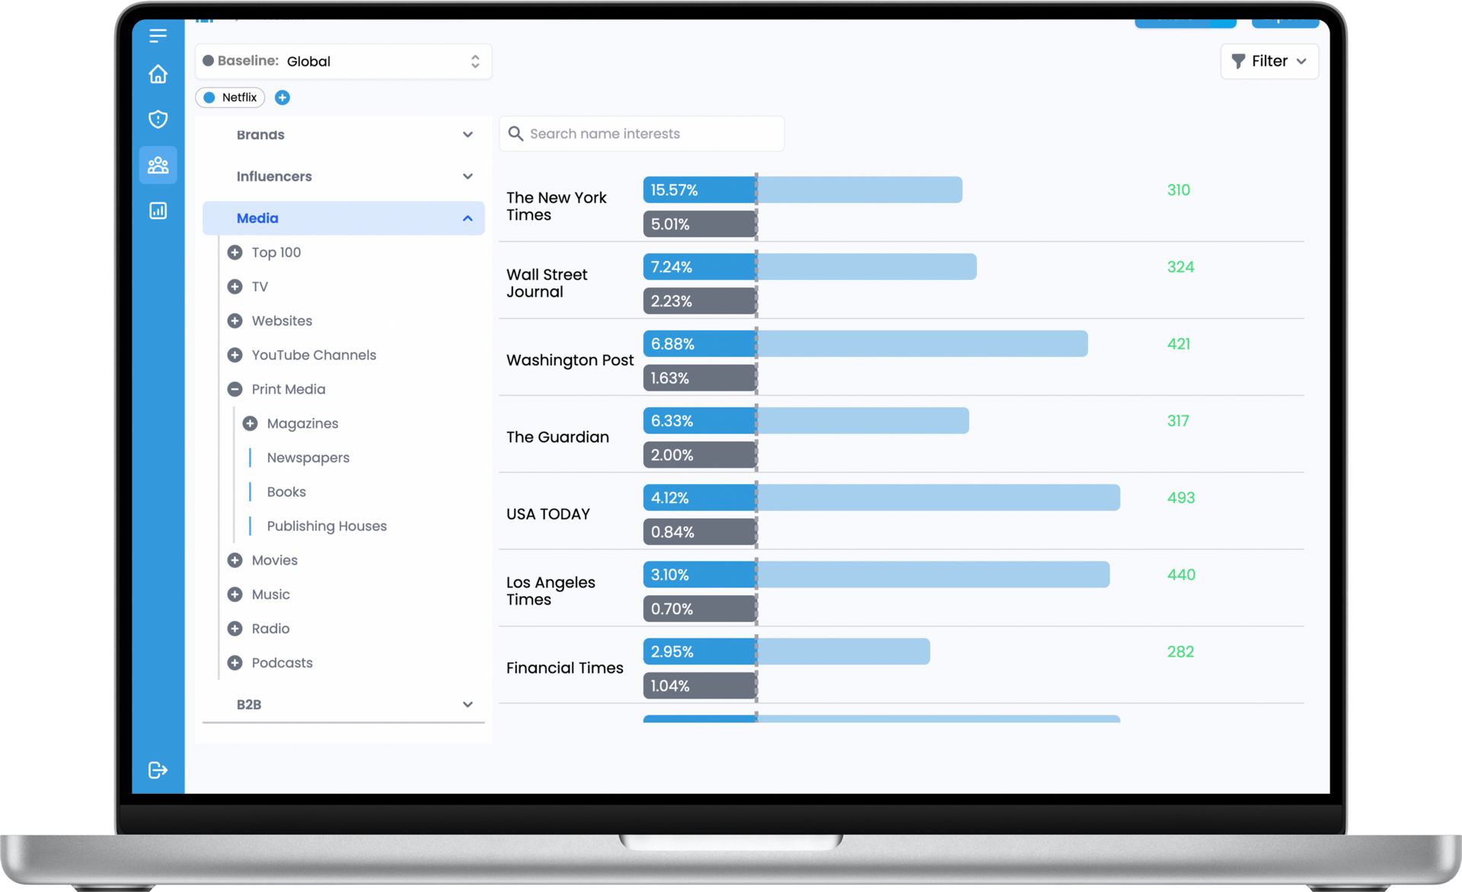Add a segment with blue plus icon
Screen dimensions: 1462x892
pos(282,97)
